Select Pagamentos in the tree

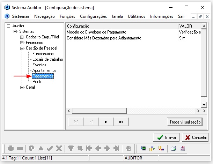pos(43,76)
